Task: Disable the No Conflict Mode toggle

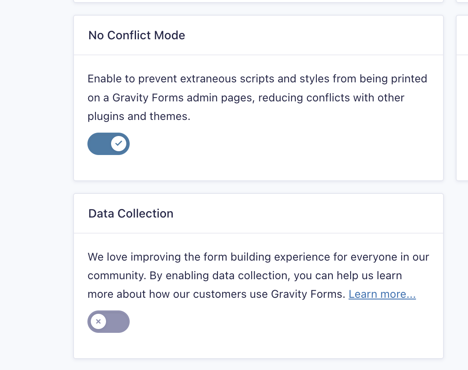Action: 109,144
